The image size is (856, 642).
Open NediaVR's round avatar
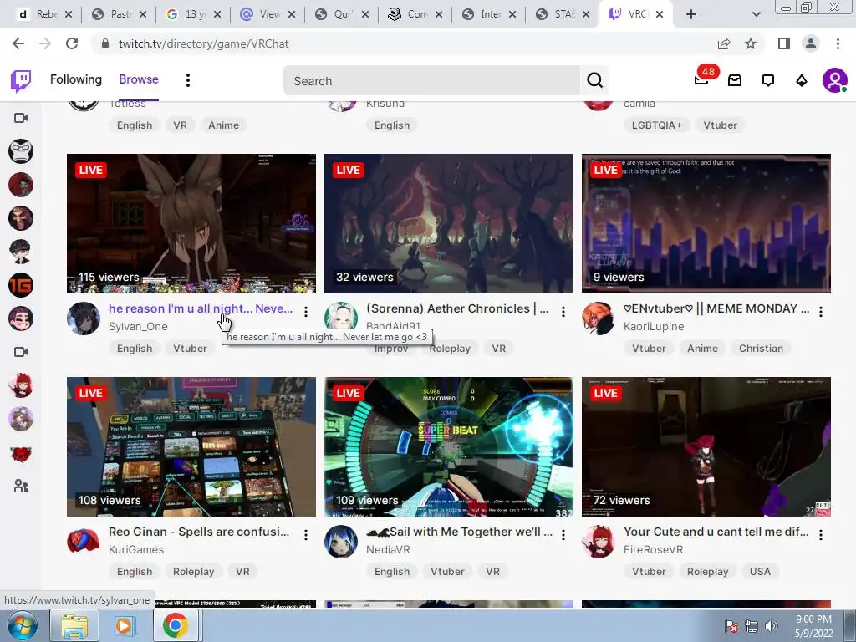(x=341, y=542)
